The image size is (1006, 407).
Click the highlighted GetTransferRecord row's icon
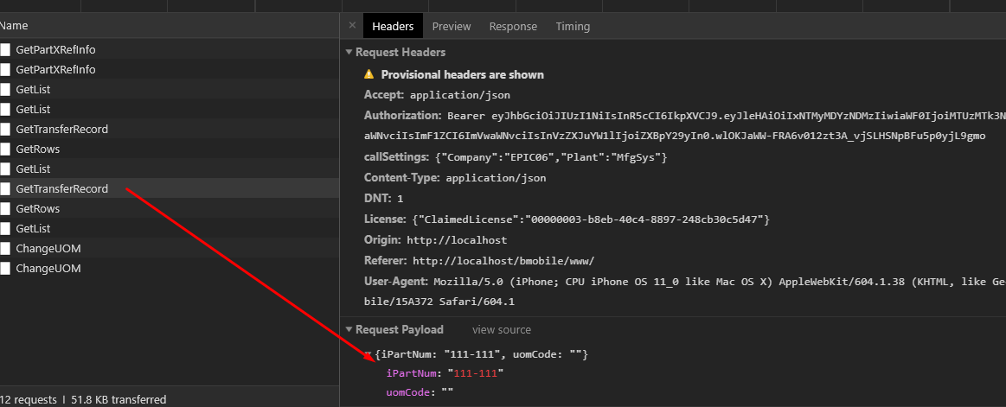(5, 188)
